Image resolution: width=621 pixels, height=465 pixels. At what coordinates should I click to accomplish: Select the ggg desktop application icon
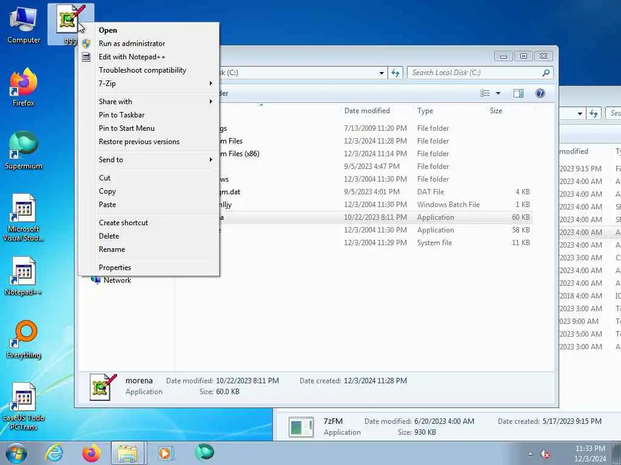[70, 24]
